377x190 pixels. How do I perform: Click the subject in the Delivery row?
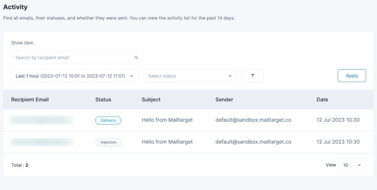(167, 120)
